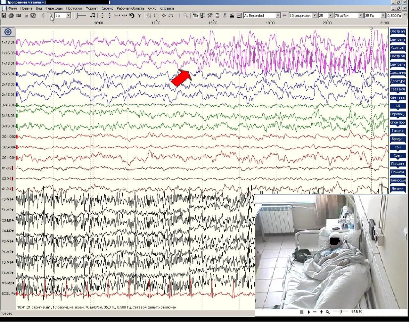This screenshot has width=410, height=328.
Task: Click the Y-shaped filter icon
Action: [x=139, y=15]
